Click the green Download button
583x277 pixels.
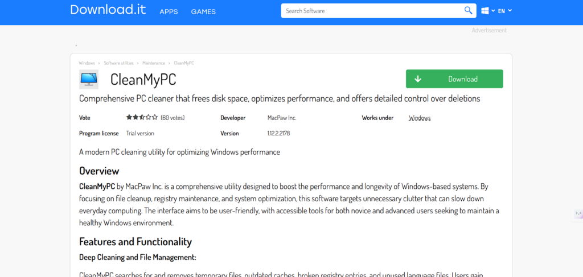(454, 78)
